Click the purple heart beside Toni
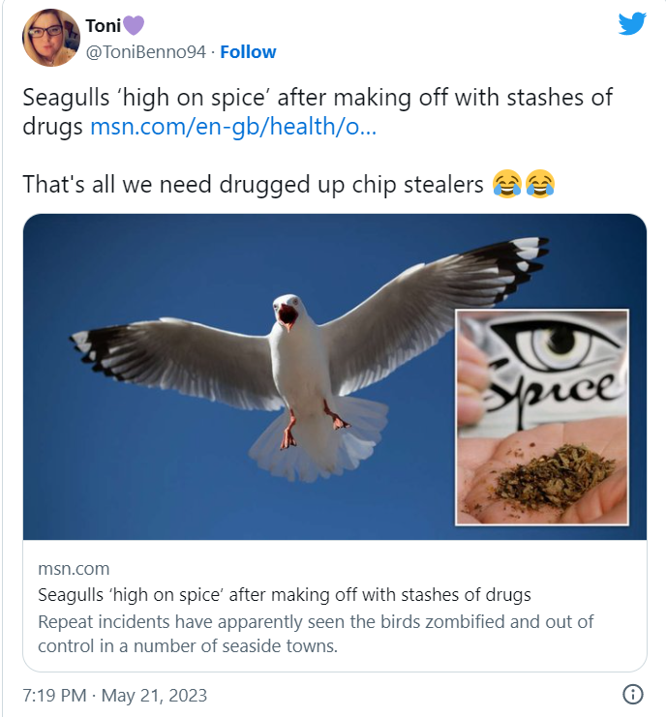Screen dimensions: 666x717 point(134,25)
